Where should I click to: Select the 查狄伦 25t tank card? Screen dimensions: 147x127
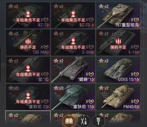coord(28,97)
